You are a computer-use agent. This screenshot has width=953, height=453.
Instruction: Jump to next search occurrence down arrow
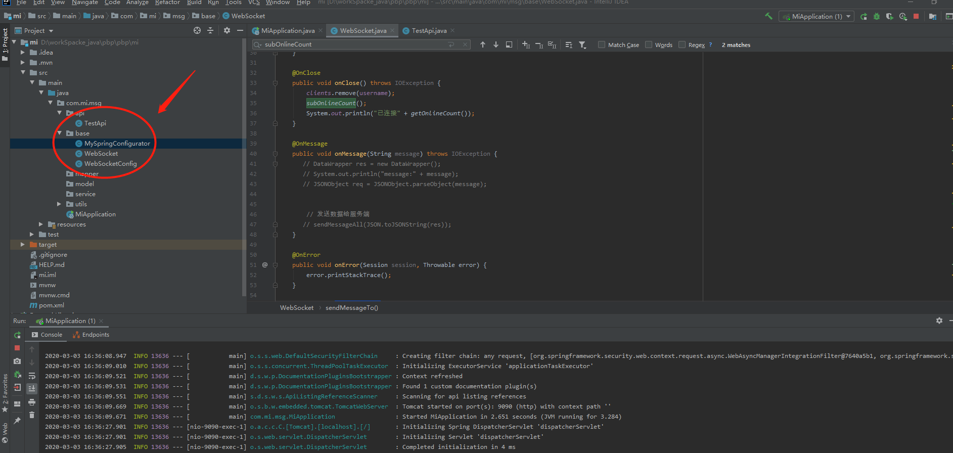[x=496, y=44]
